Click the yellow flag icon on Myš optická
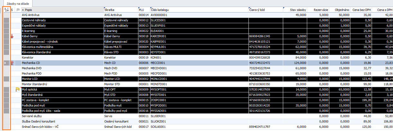This screenshot has width=393, height=131. point(18,90)
